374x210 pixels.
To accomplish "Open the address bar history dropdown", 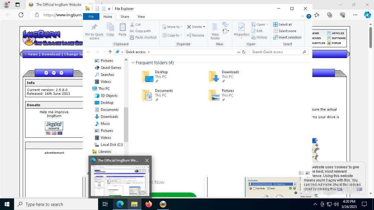I will pyautogui.click(x=239, y=52).
